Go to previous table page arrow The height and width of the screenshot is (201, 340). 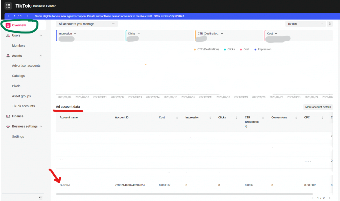312,198
